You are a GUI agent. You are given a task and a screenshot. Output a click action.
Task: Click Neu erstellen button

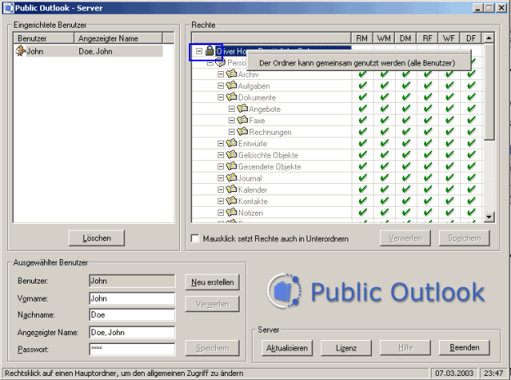point(212,282)
